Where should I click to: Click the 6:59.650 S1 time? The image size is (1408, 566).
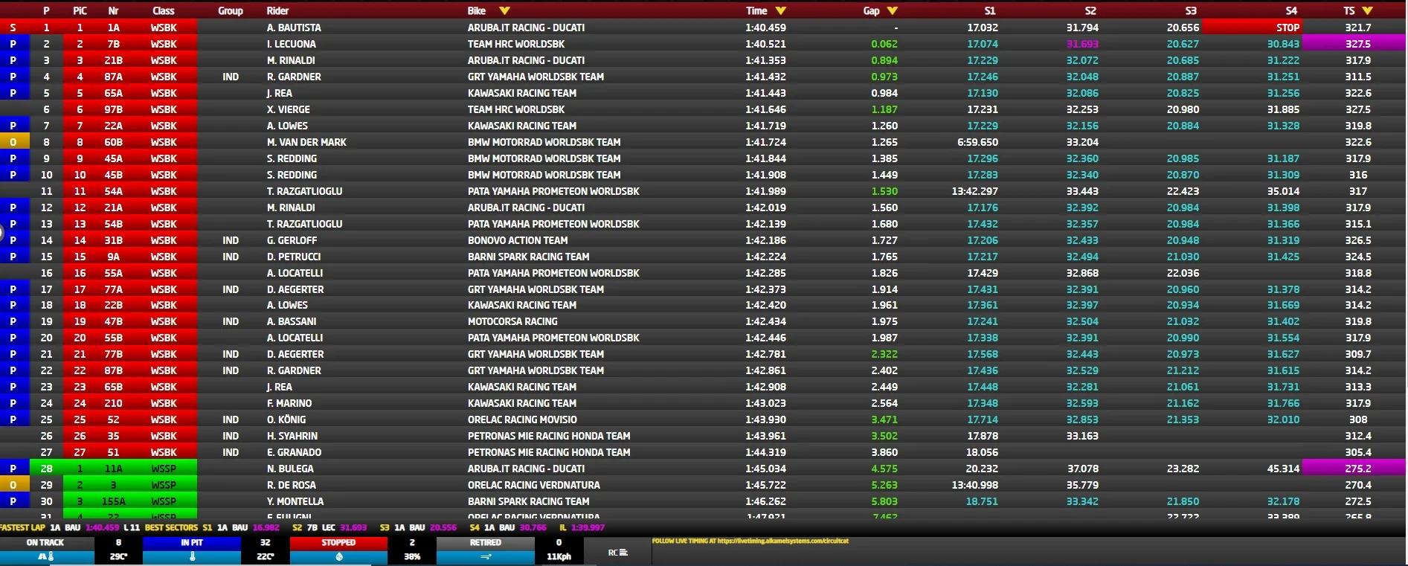pos(977,142)
